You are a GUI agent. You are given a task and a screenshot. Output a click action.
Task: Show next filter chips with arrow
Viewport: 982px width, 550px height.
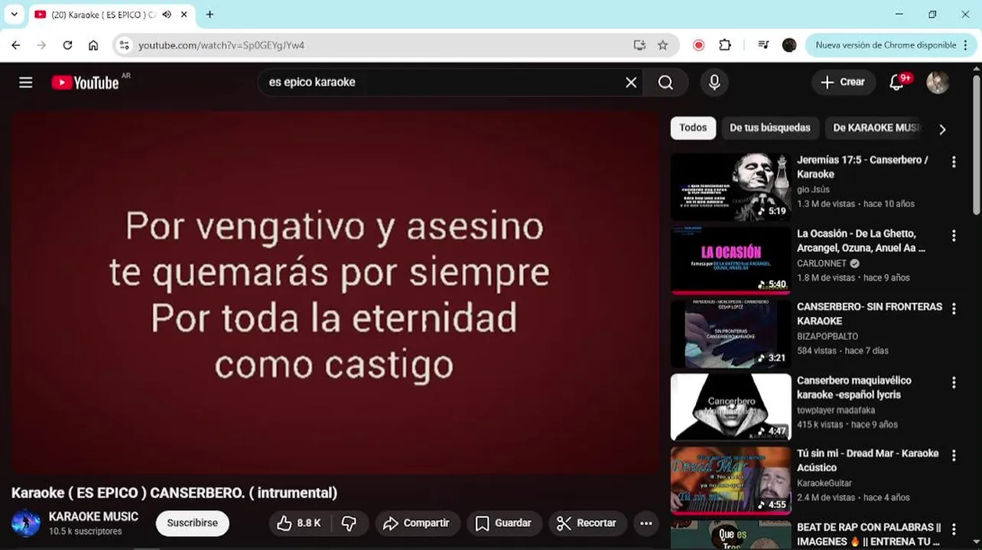(x=942, y=129)
